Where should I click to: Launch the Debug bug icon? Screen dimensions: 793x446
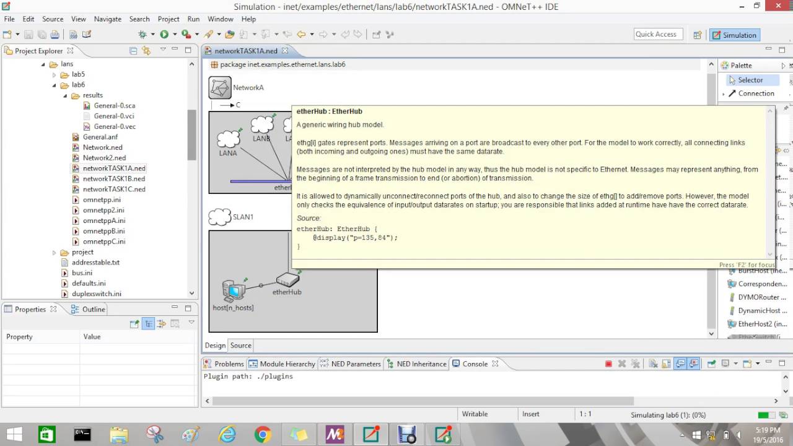coord(142,35)
